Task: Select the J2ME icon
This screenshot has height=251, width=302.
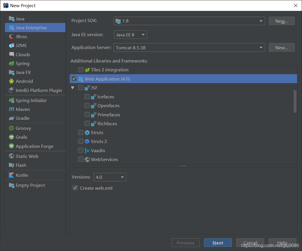Action: [11, 46]
